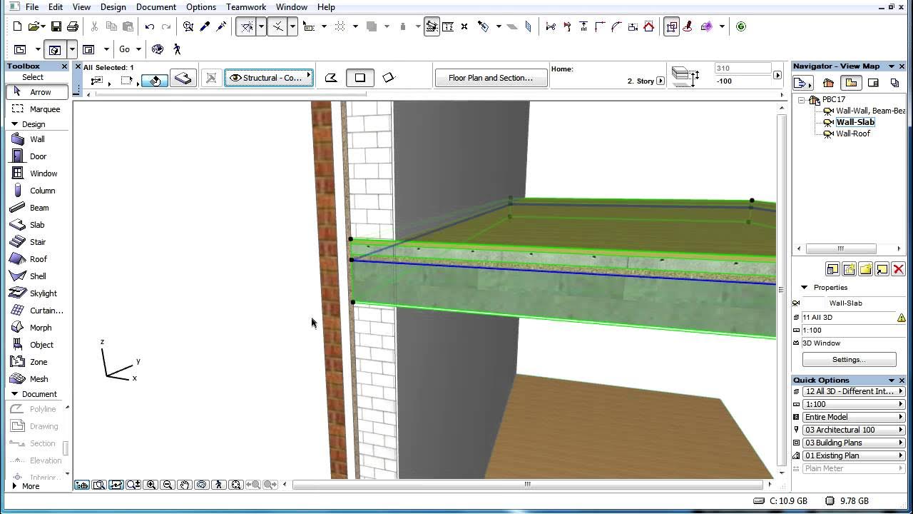The image size is (913, 514).
Task: Open the 01 Existing Plan renovation dropdown
Action: click(852, 455)
